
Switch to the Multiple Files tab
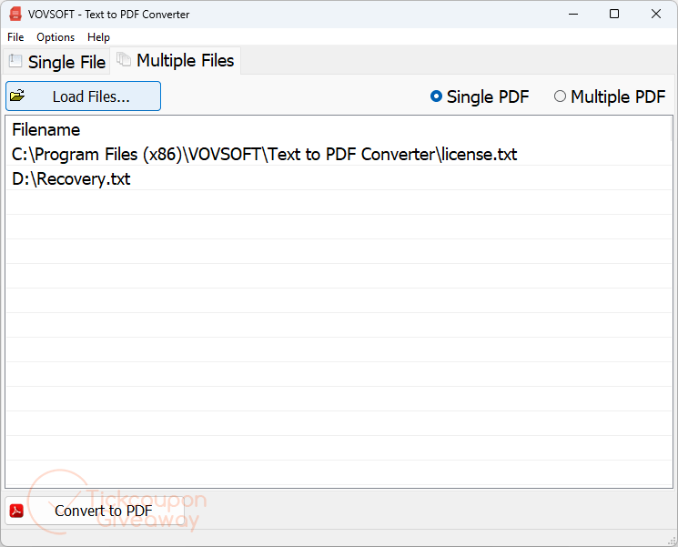(176, 61)
